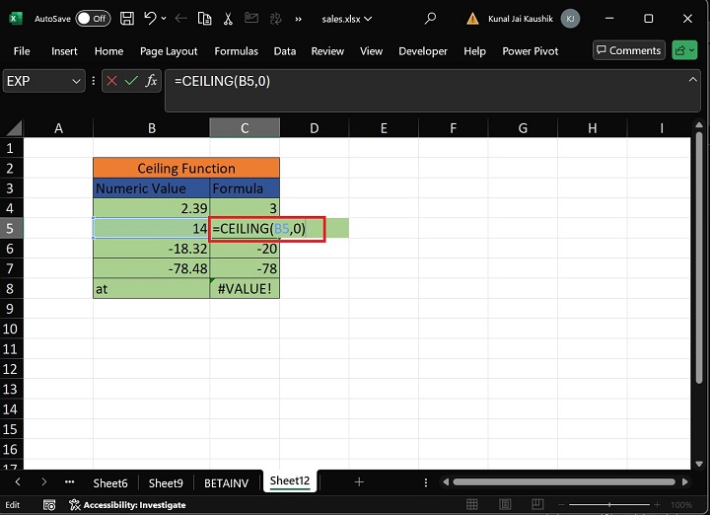
Task: Click the Undo arrow icon
Action: coord(150,18)
